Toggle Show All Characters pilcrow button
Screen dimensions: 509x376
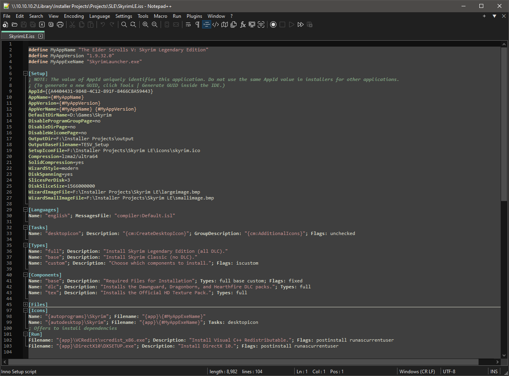[x=197, y=24]
